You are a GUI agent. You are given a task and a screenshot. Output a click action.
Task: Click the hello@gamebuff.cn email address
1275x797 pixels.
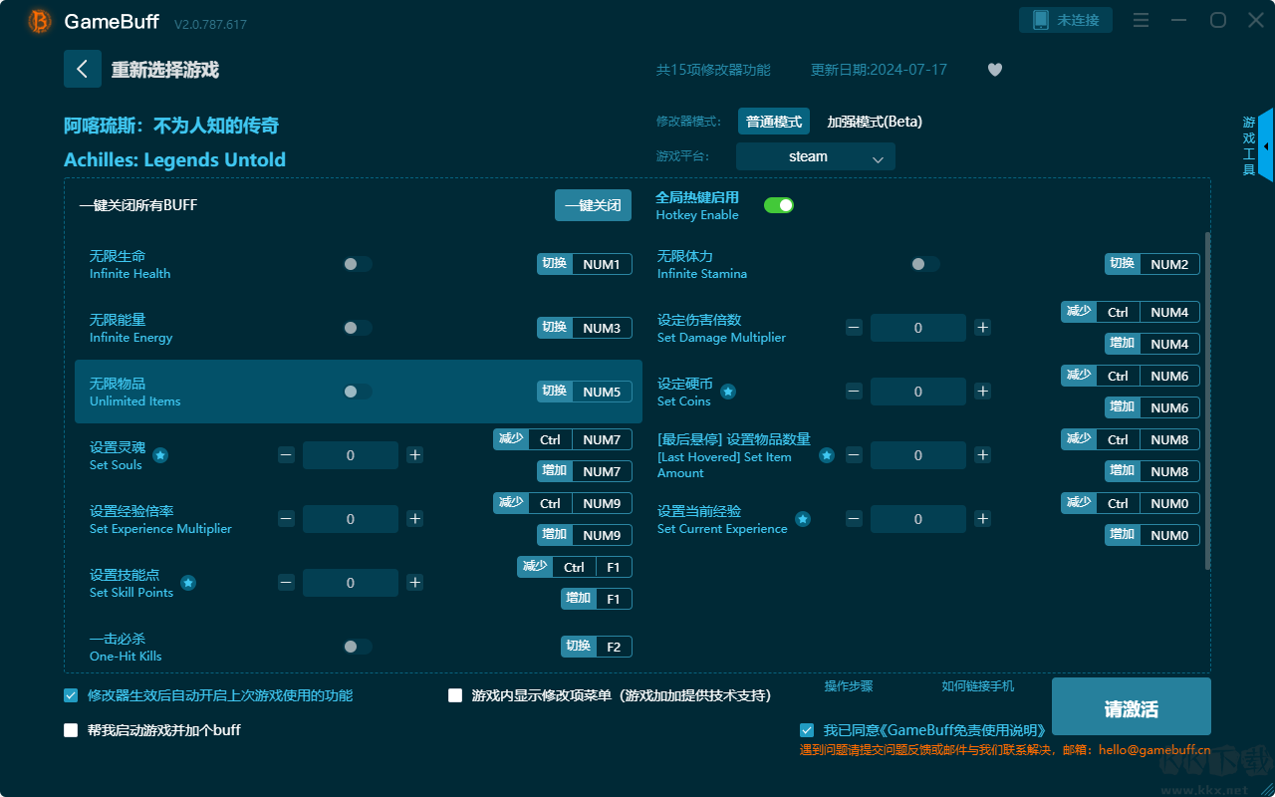click(1154, 750)
